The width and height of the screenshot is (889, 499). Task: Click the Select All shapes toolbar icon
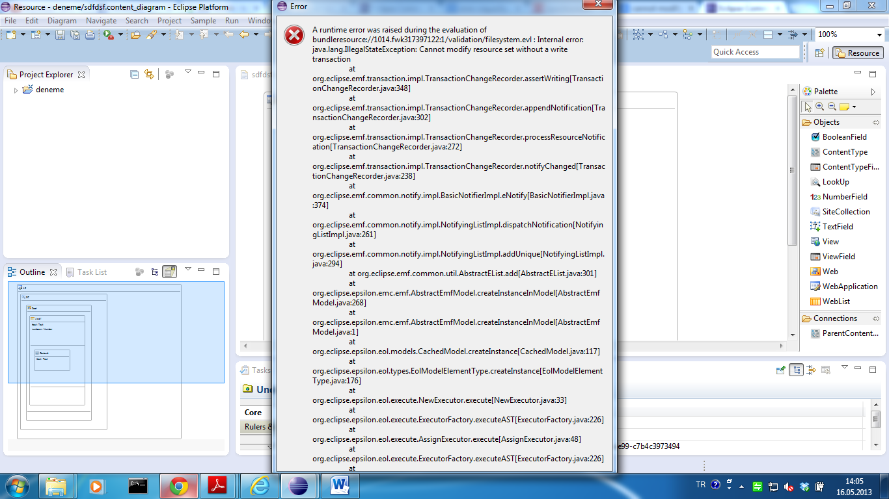[x=638, y=34]
